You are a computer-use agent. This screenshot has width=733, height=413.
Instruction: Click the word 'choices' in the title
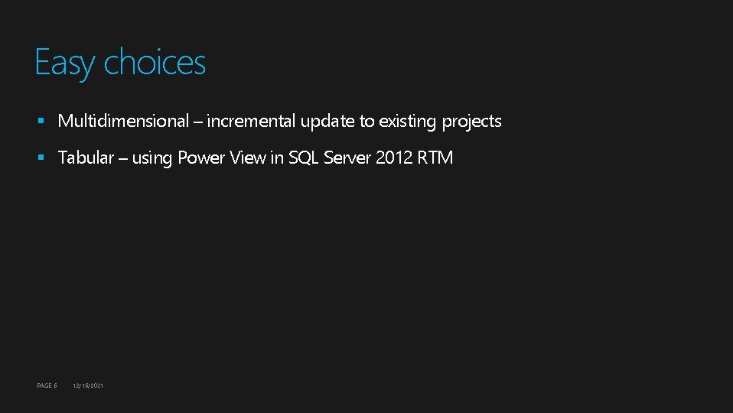click(155, 62)
